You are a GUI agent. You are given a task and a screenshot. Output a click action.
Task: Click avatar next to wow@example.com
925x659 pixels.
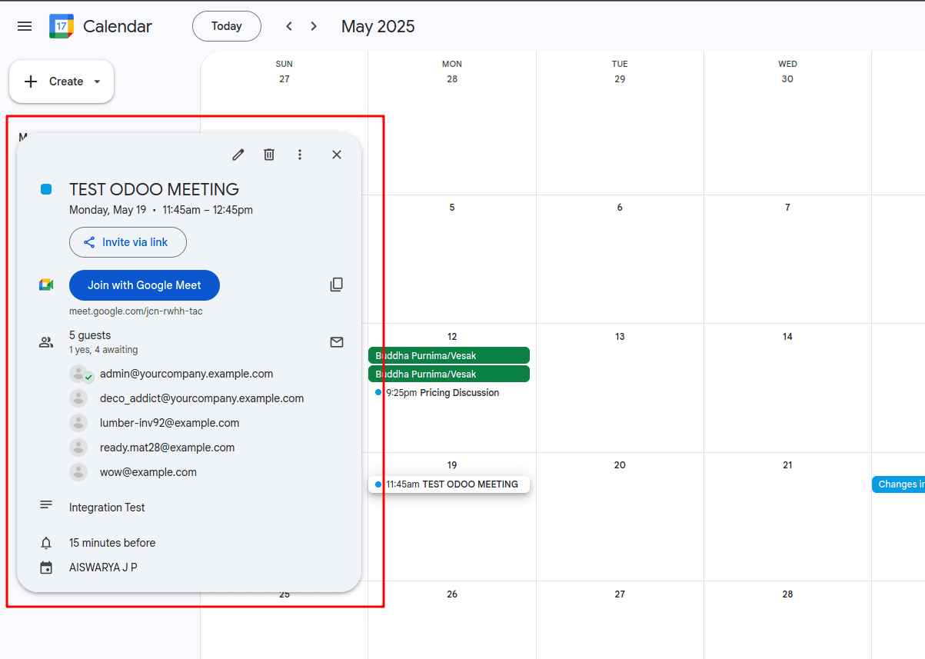pos(78,472)
